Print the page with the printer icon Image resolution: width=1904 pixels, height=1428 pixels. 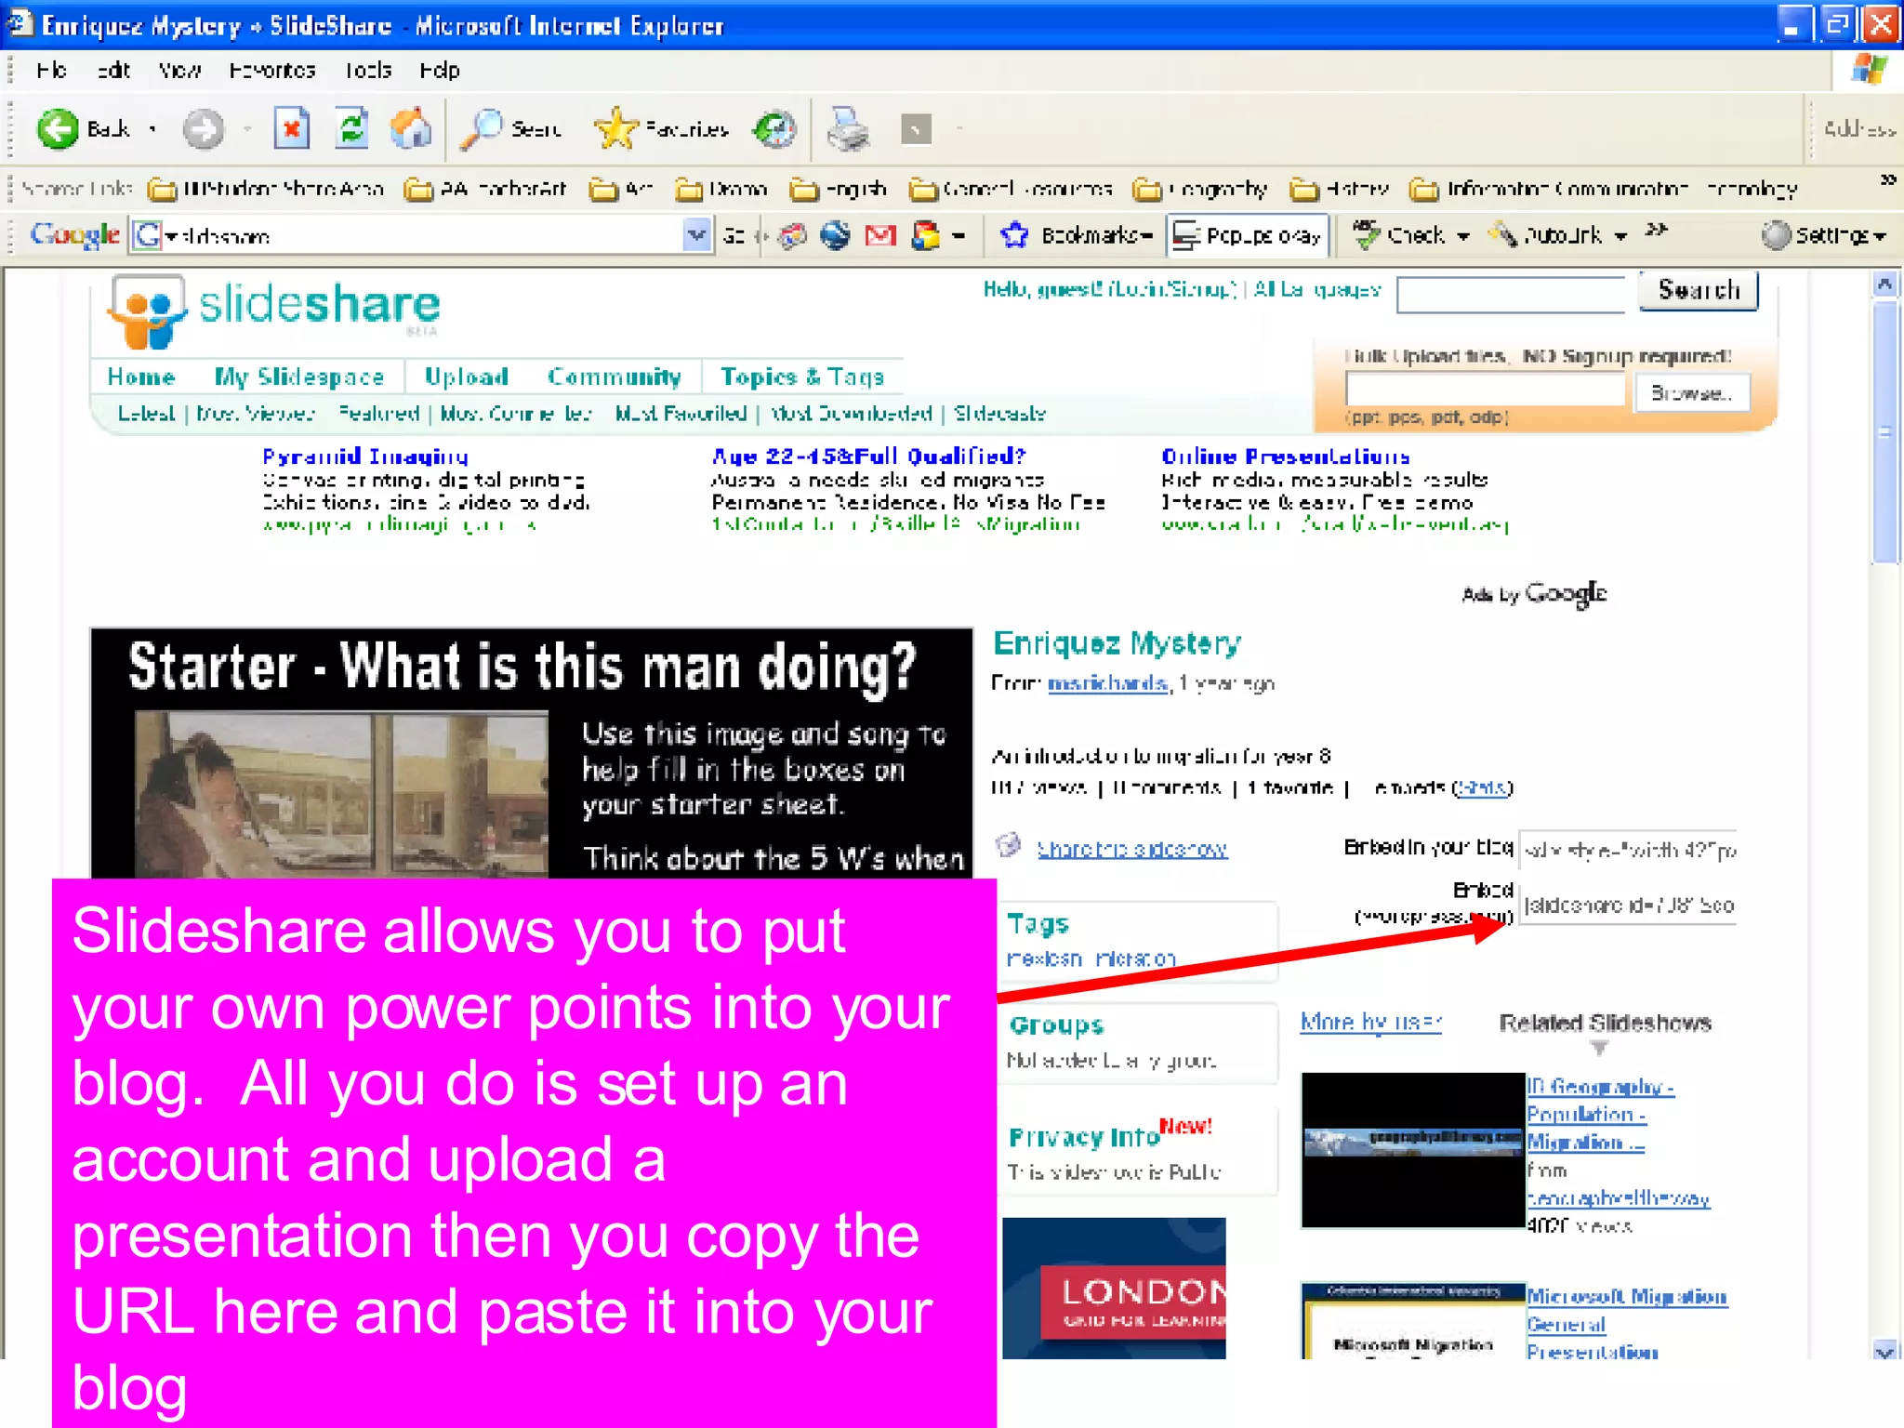point(848,129)
